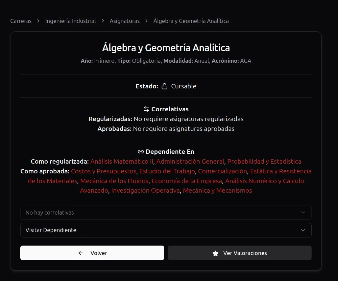Click breadcrumb chevron after Carreras
This screenshot has height=281, width=338.
(x=39, y=21)
